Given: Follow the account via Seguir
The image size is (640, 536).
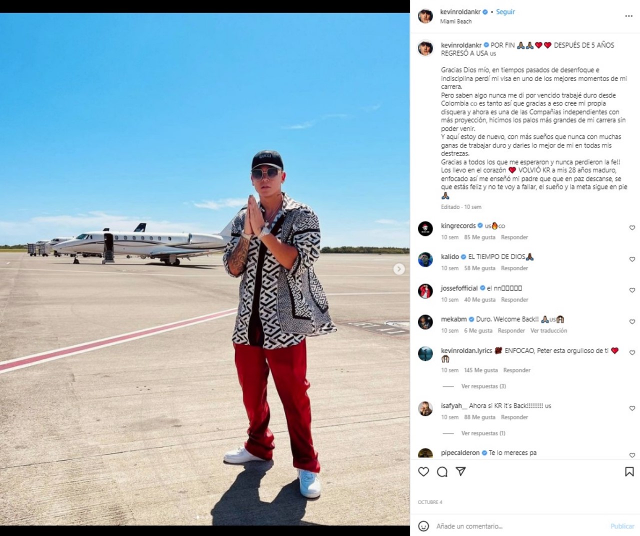Looking at the screenshot, I should [505, 12].
